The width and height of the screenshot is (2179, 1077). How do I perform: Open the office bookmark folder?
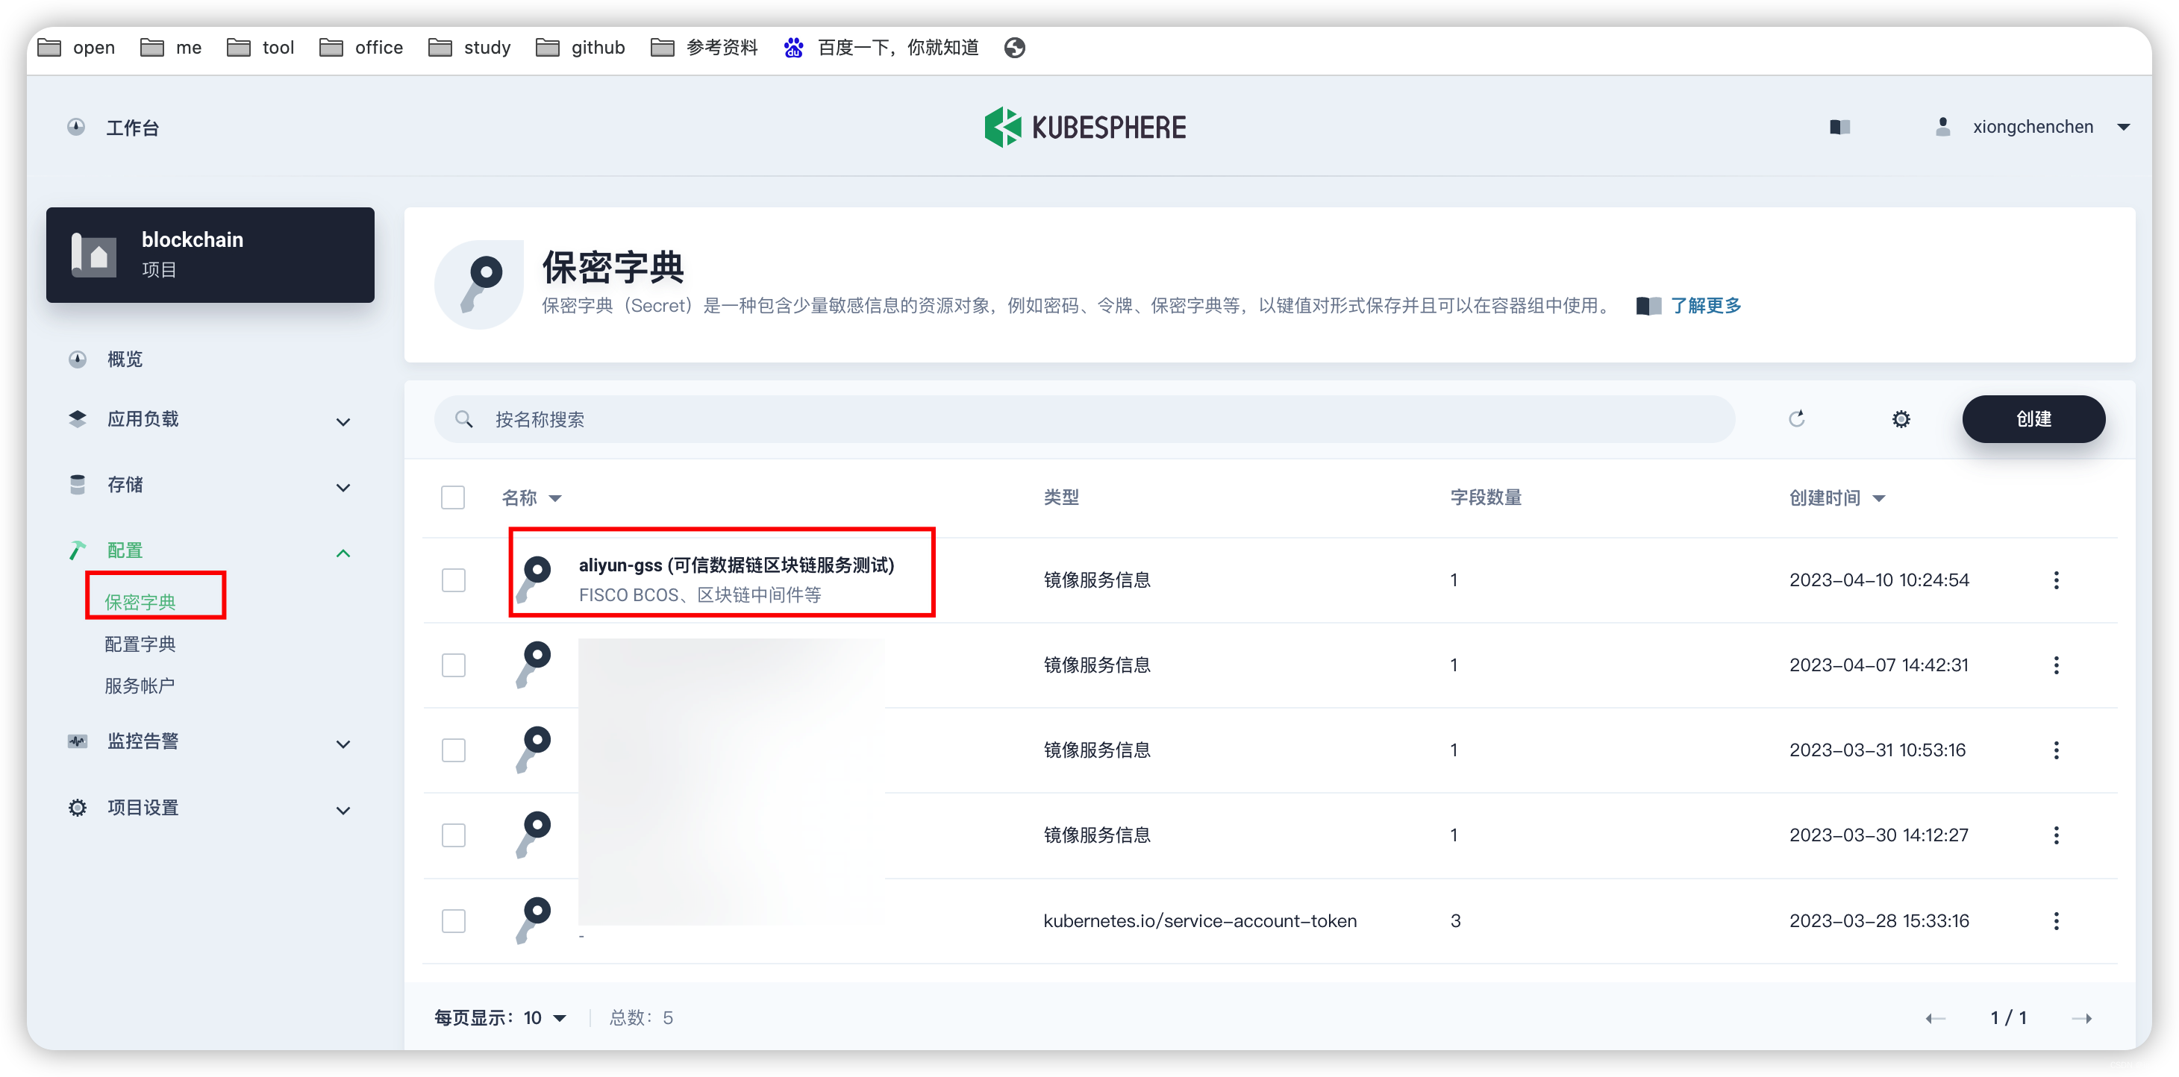pyautogui.click(x=361, y=47)
